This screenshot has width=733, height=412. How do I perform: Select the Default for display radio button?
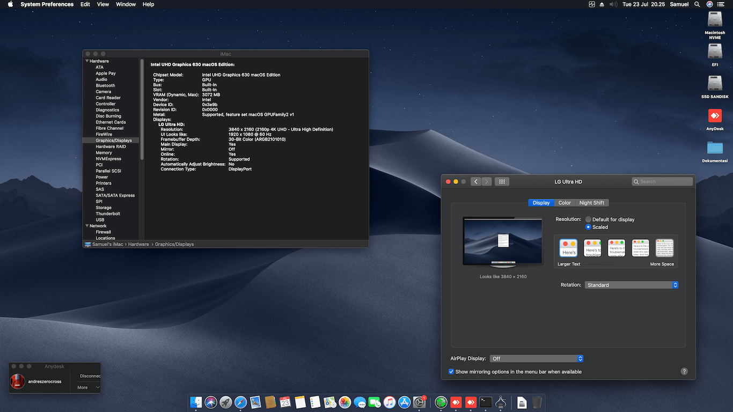coord(589,219)
